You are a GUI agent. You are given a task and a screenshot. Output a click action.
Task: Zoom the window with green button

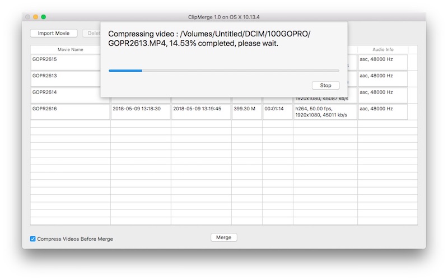[x=44, y=17]
